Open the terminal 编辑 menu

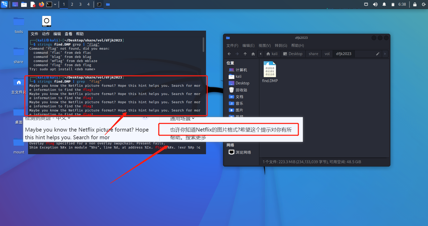[57, 34]
